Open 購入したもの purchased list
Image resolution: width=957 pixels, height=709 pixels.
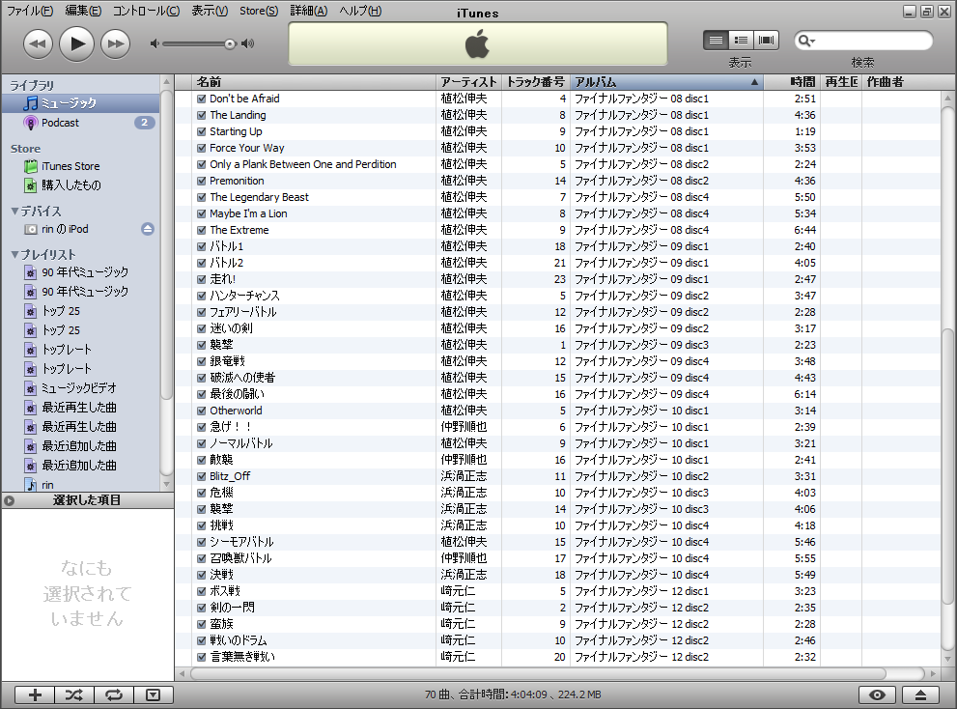coord(80,185)
